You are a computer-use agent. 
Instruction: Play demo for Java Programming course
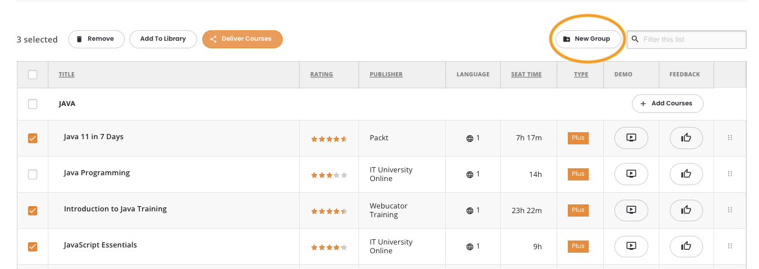pyautogui.click(x=631, y=174)
